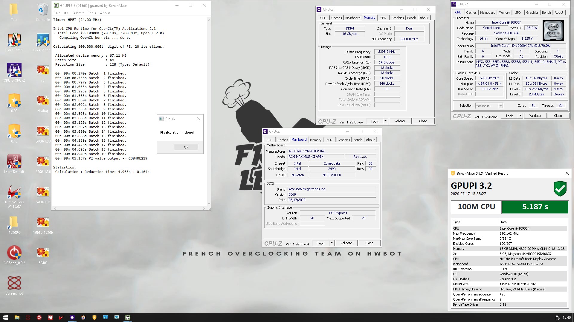The width and height of the screenshot is (574, 322).
Task: Launch the Screenshot desktop shortcut
Action: click(14, 286)
